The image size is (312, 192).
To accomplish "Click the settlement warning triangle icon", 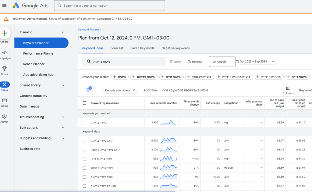I will click(x=6, y=19).
